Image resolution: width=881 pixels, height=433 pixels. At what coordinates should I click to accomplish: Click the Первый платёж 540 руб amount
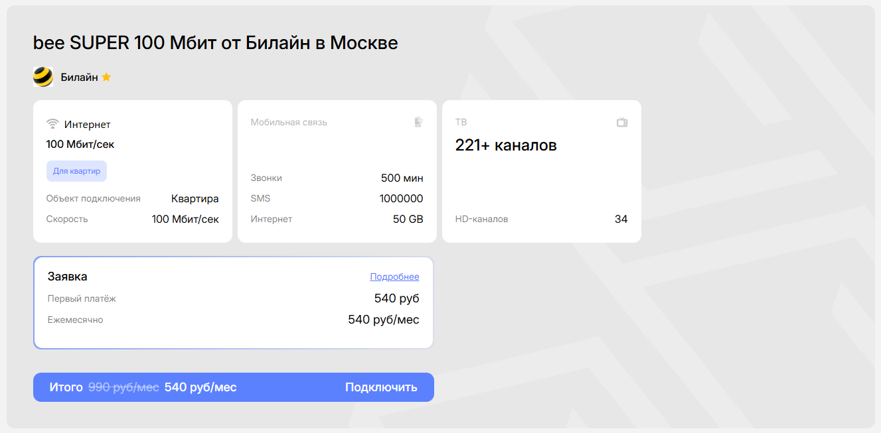pyautogui.click(x=396, y=298)
